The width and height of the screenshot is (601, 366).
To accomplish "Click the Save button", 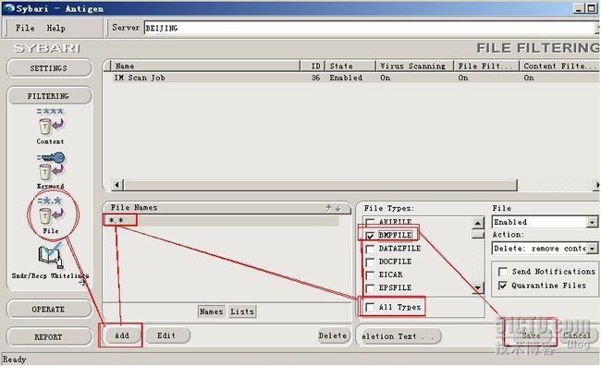I will (x=531, y=335).
